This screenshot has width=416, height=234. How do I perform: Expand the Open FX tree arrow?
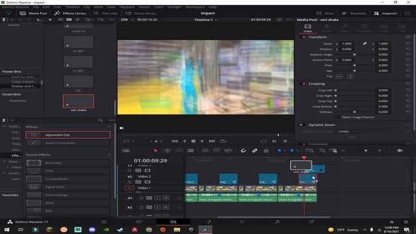click(4, 161)
